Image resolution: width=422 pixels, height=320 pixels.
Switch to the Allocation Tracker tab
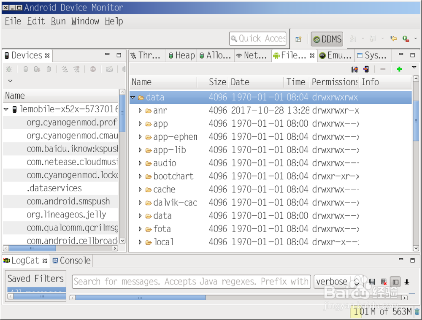(215, 55)
